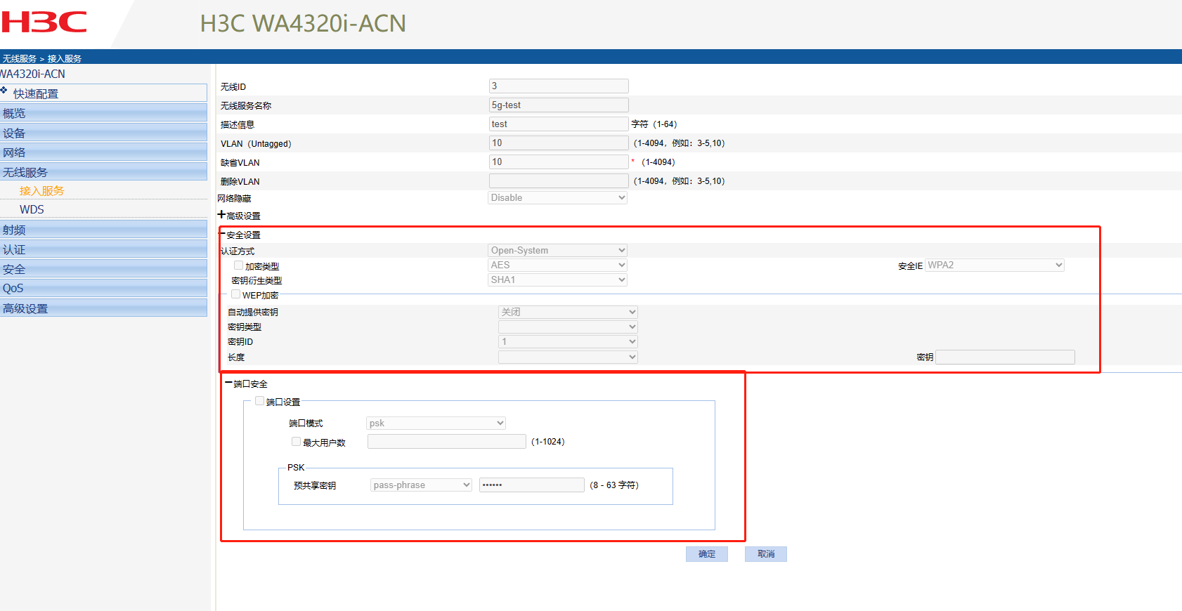Open the 密钥ID dropdown
The height and width of the screenshot is (611, 1182).
[568, 342]
